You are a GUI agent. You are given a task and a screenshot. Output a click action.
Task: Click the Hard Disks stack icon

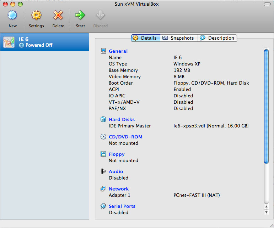click(103, 119)
